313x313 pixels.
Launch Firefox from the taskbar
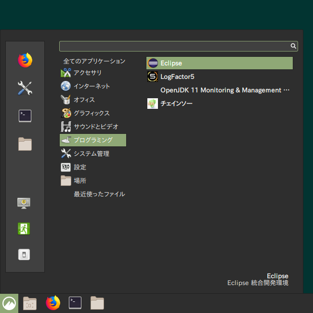coord(53,303)
